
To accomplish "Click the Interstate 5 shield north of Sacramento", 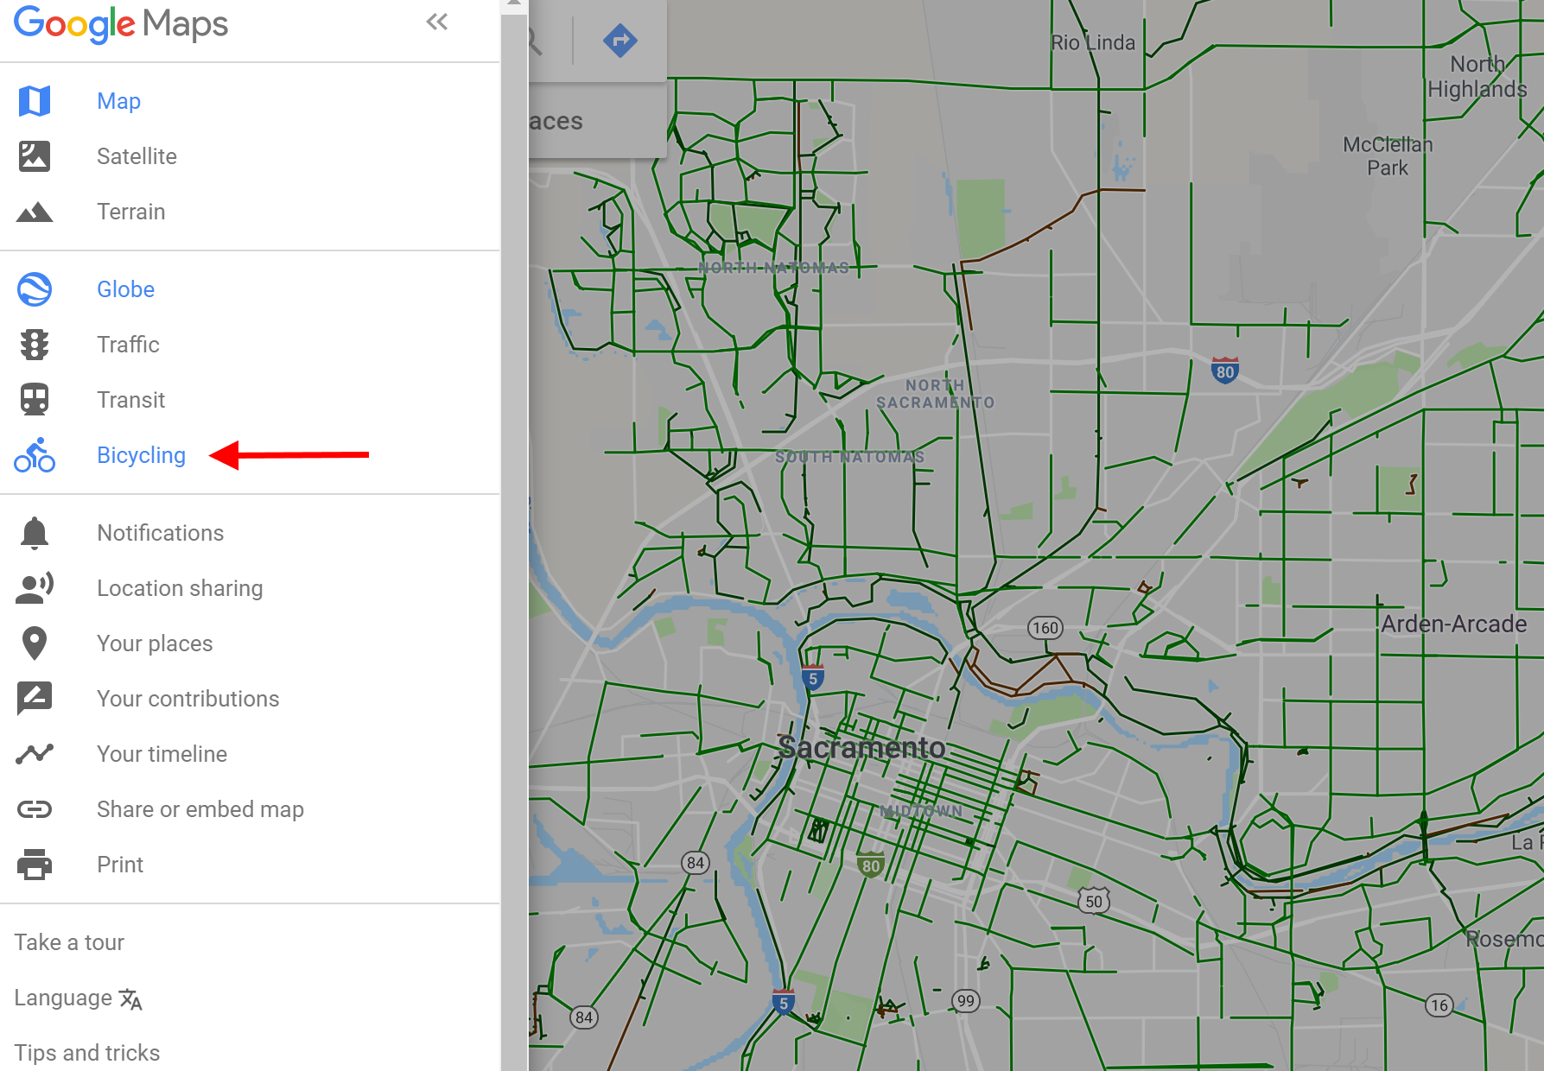I will click(x=812, y=678).
